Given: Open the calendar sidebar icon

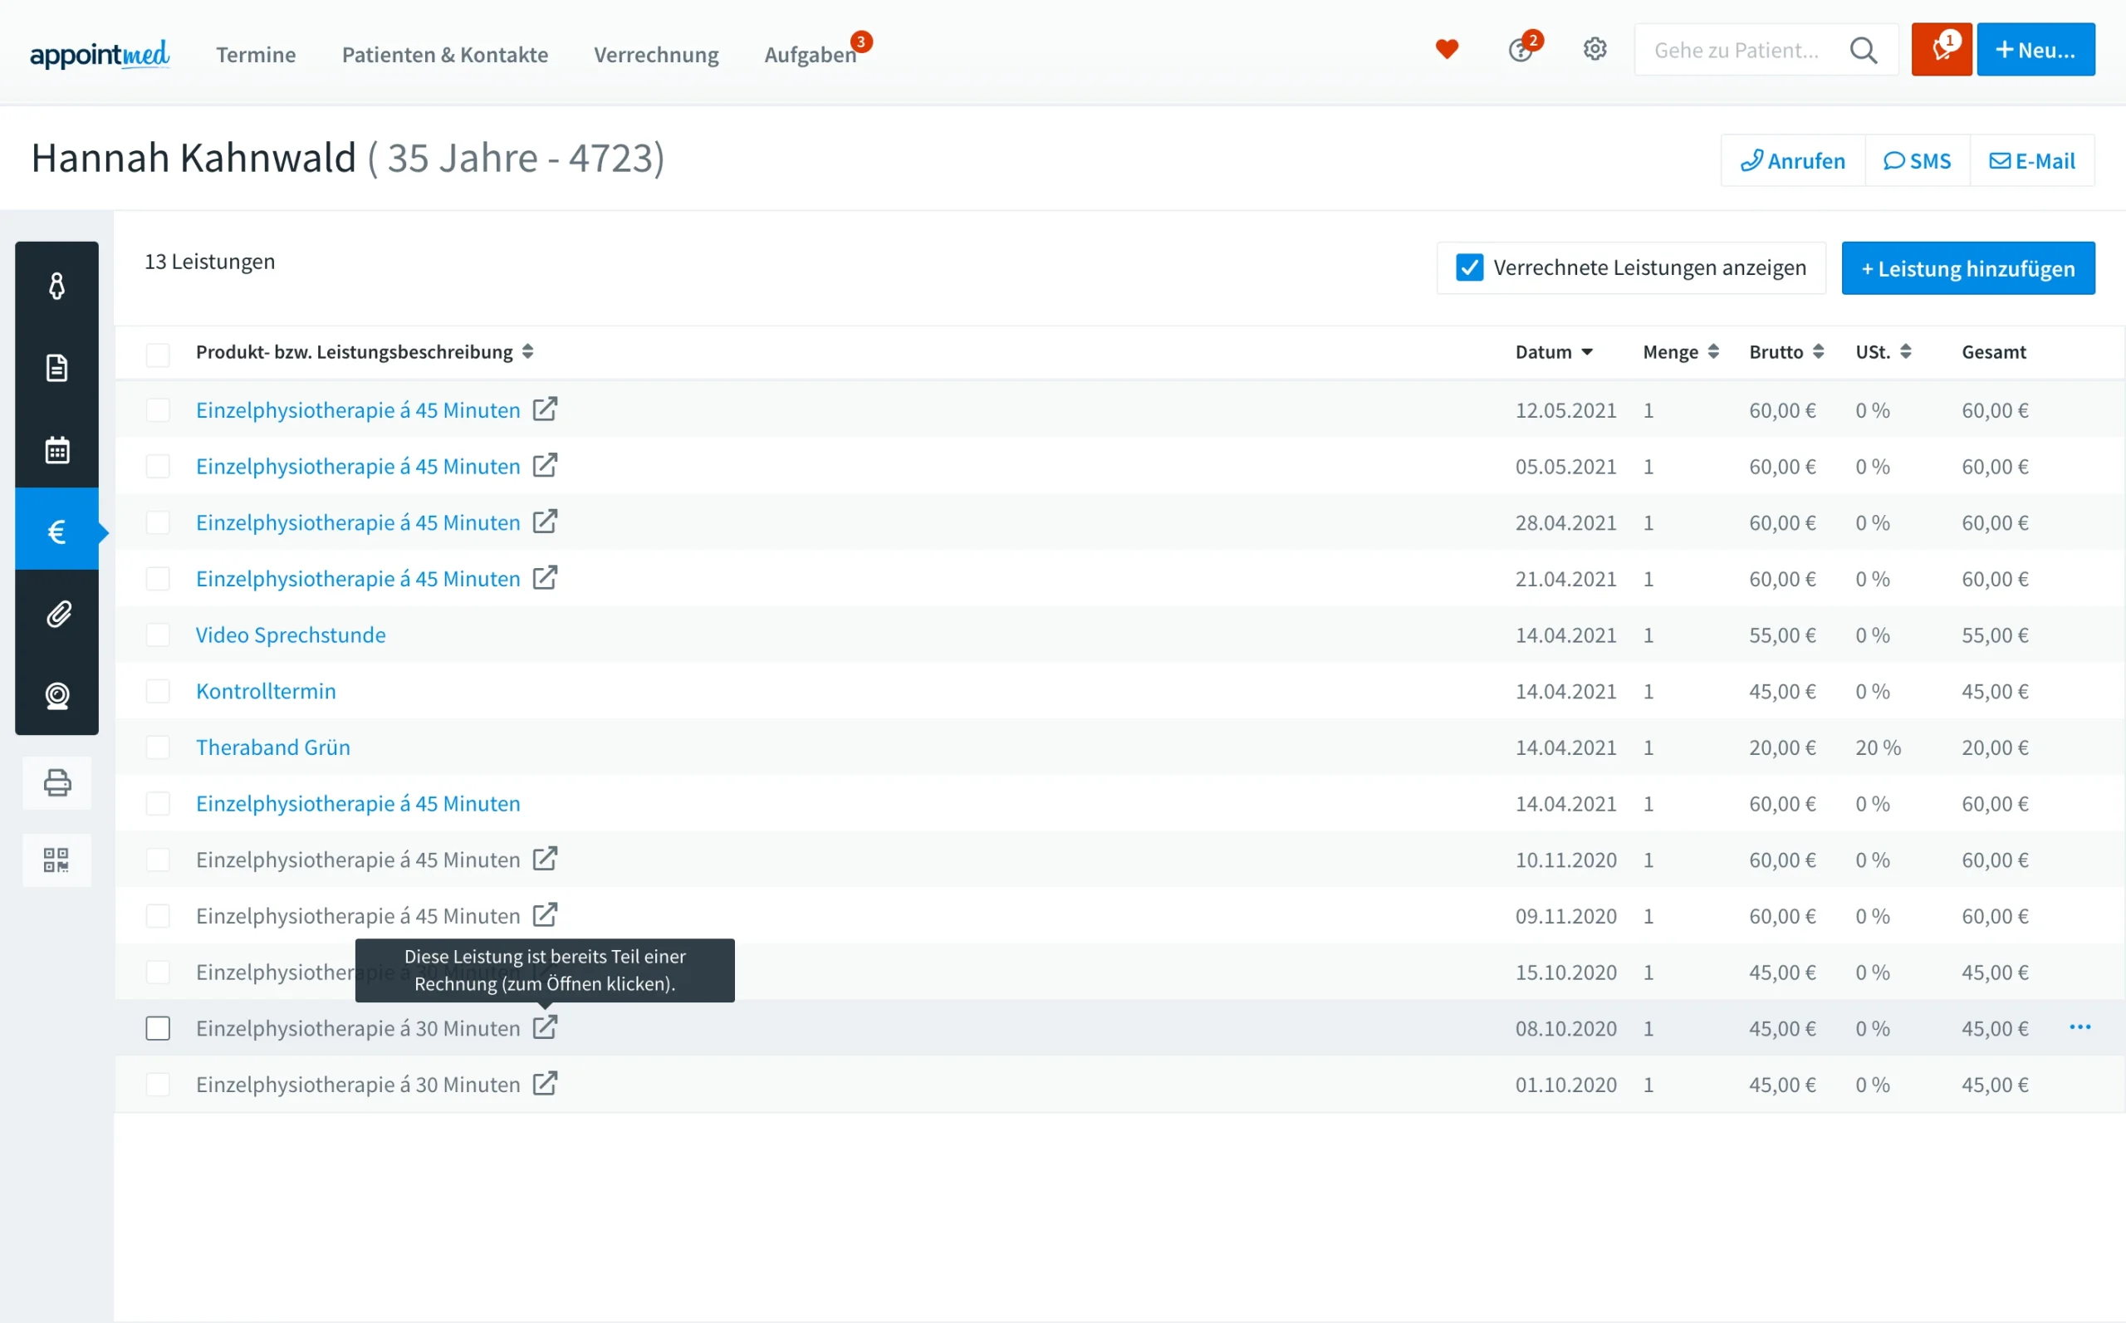Looking at the screenshot, I should pyautogui.click(x=56, y=450).
